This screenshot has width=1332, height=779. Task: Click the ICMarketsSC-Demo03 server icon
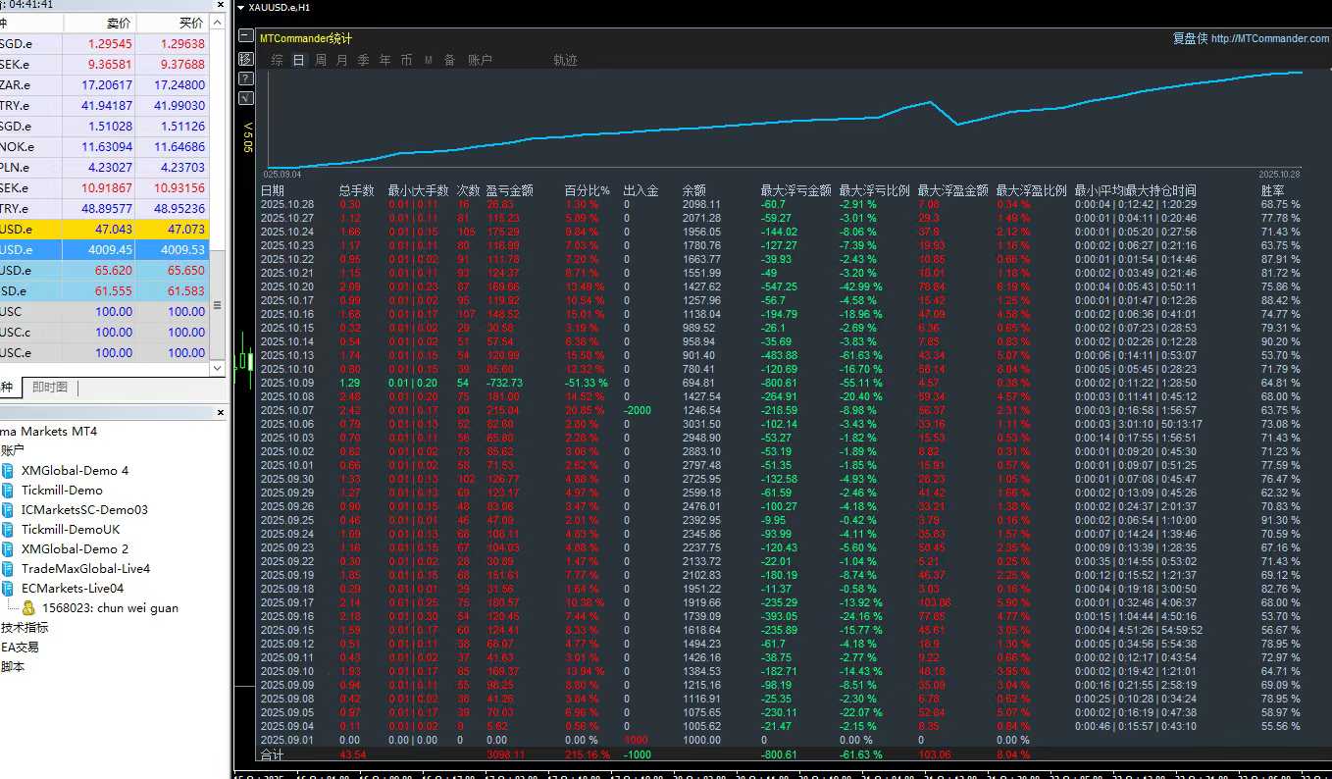[x=9, y=510]
